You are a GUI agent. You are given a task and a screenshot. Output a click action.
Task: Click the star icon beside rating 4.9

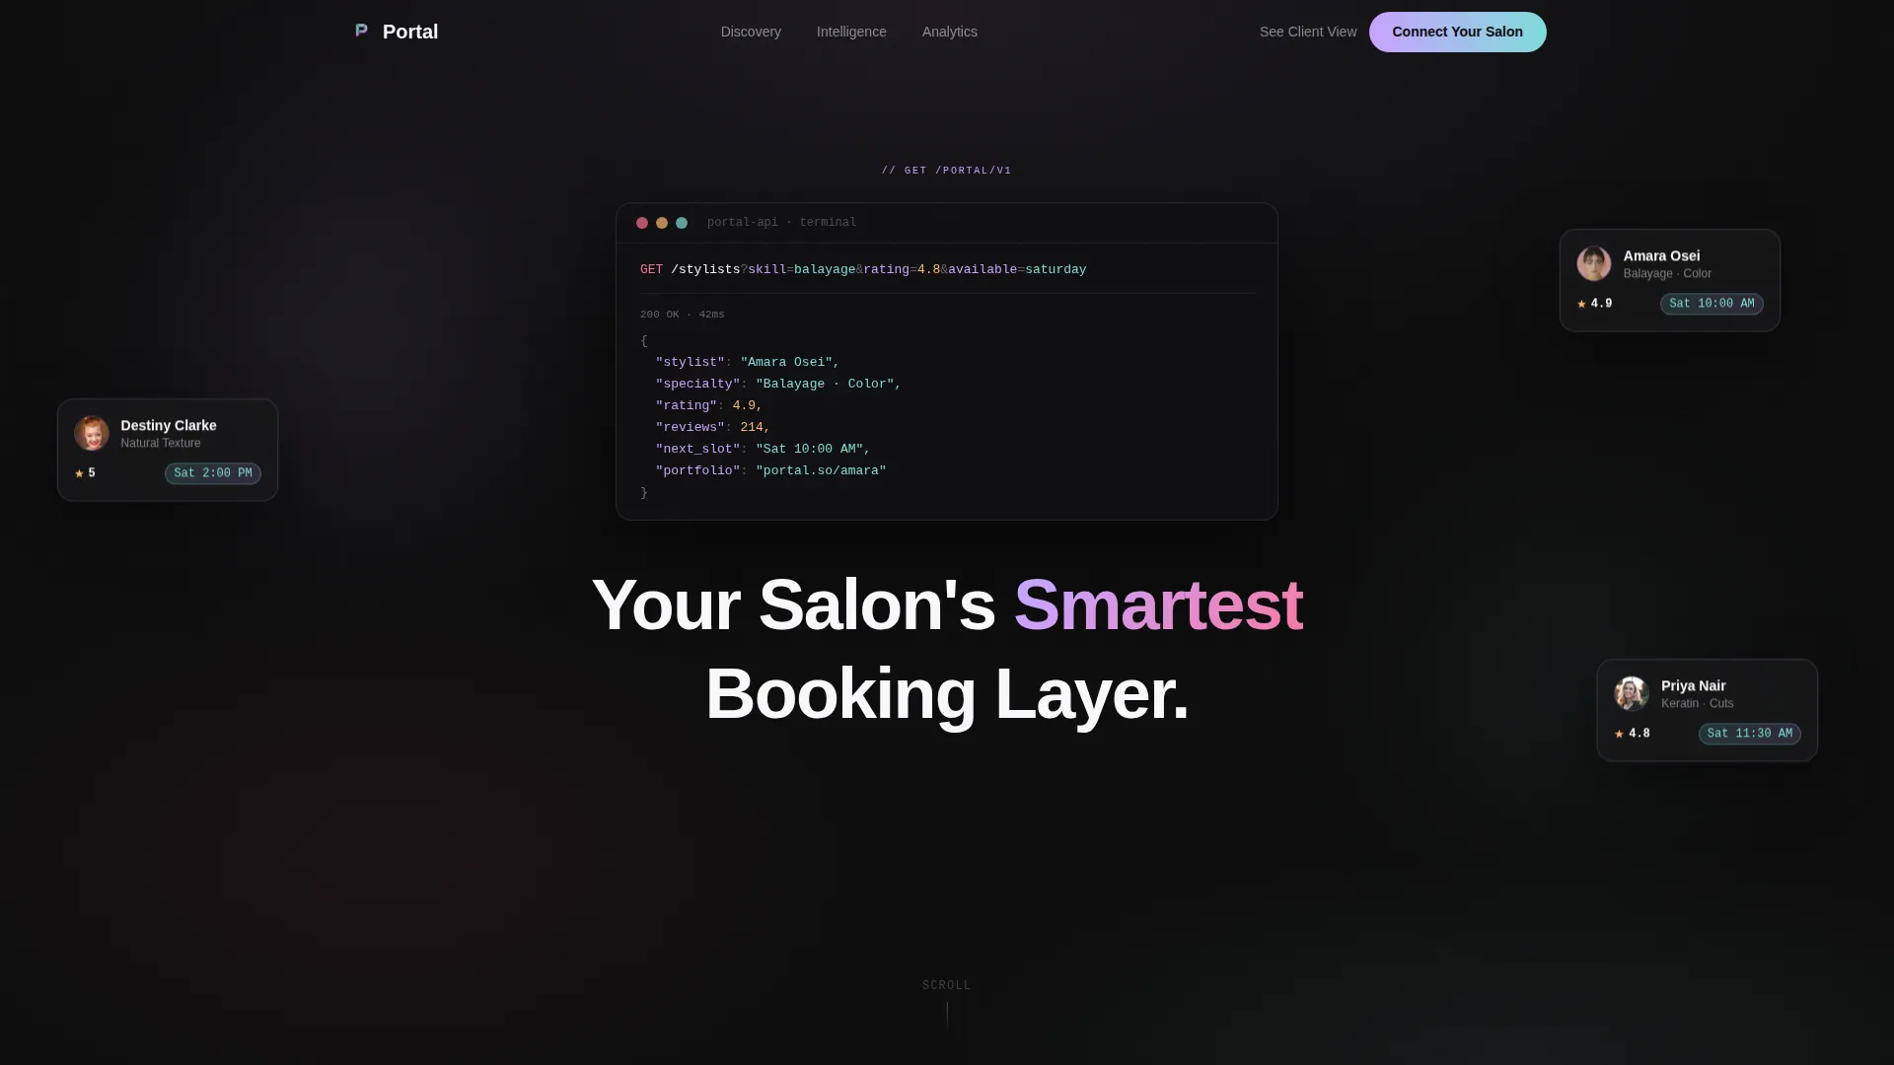point(1581,304)
